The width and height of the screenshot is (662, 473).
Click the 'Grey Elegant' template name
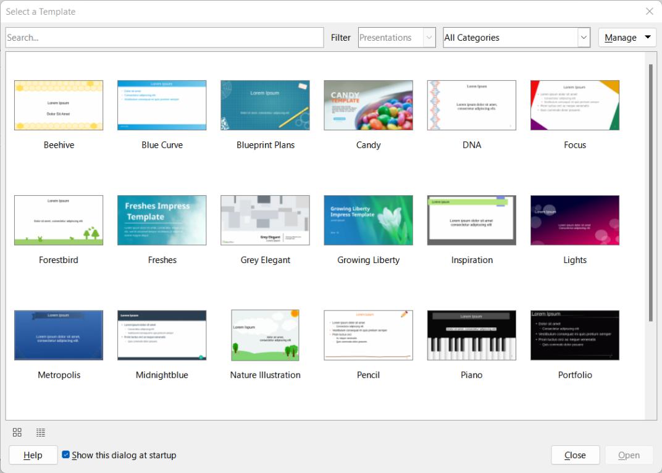(265, 260)
